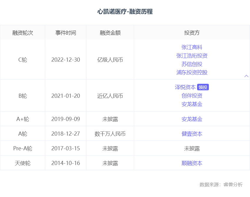The width and height of the screenshot is (250, 197).
Task: Open the 顺融资本 investor link
Action: click(x=192, y=163)
